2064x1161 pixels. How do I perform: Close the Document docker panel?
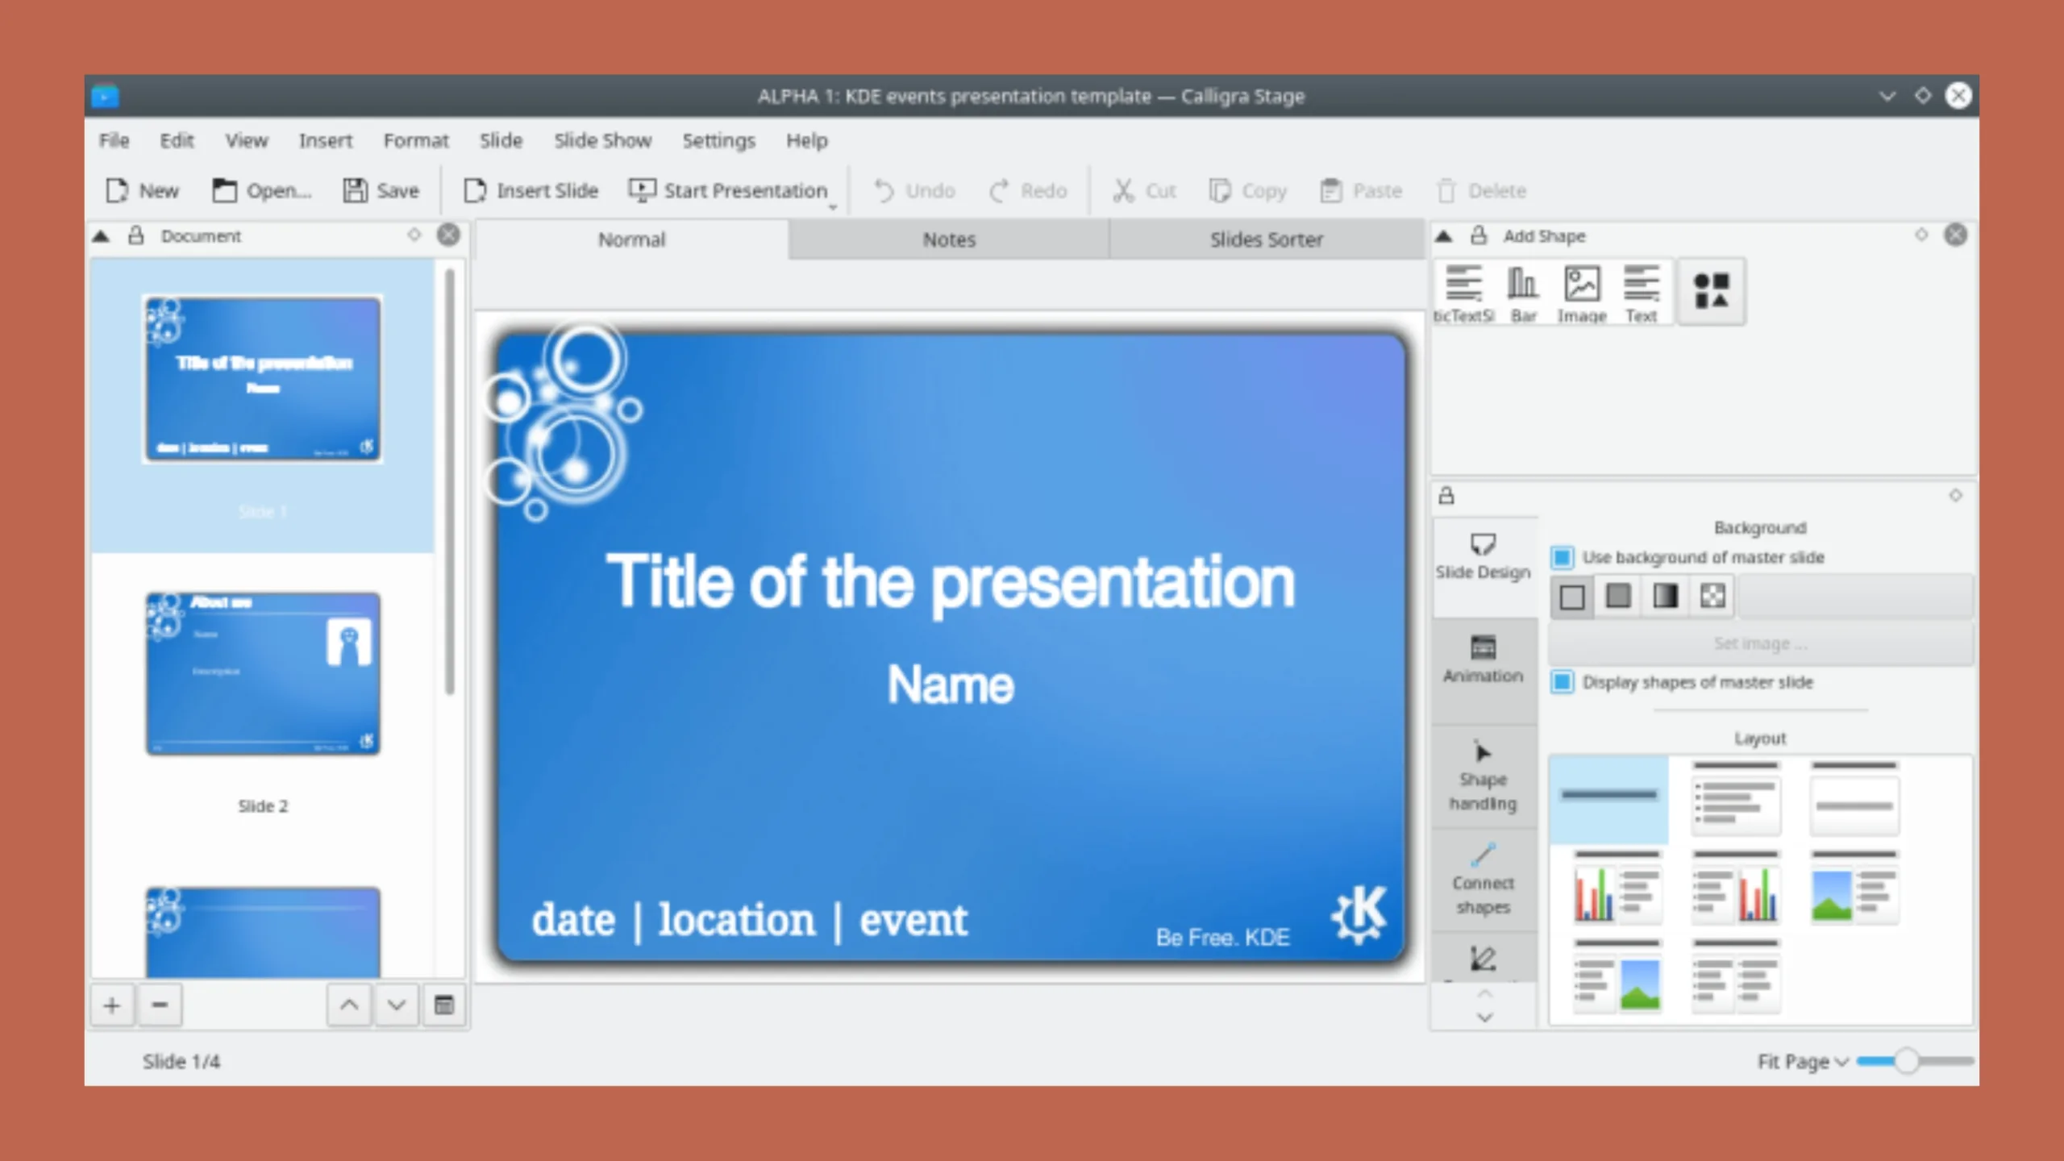coord(449,235)
